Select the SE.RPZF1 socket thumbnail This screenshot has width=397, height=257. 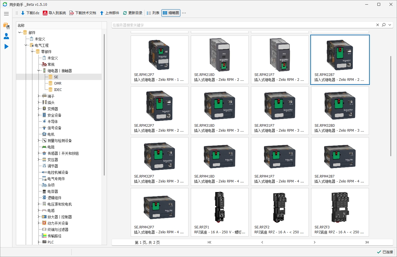(219, 212)
